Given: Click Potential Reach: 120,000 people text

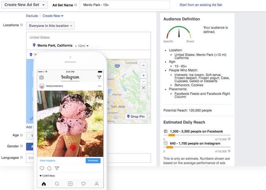Looking at the screenshot, I should [188, 111].
